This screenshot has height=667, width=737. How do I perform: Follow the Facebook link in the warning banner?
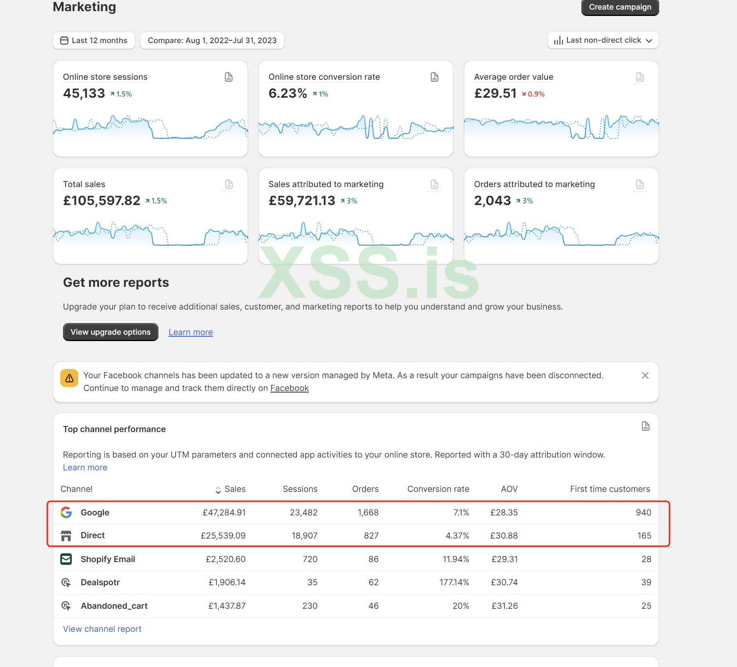[289, 388]
